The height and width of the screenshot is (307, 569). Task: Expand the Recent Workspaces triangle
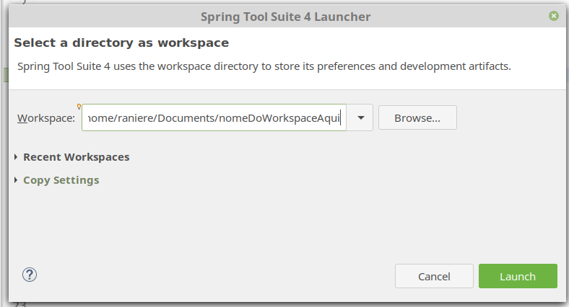pos(17,157)
